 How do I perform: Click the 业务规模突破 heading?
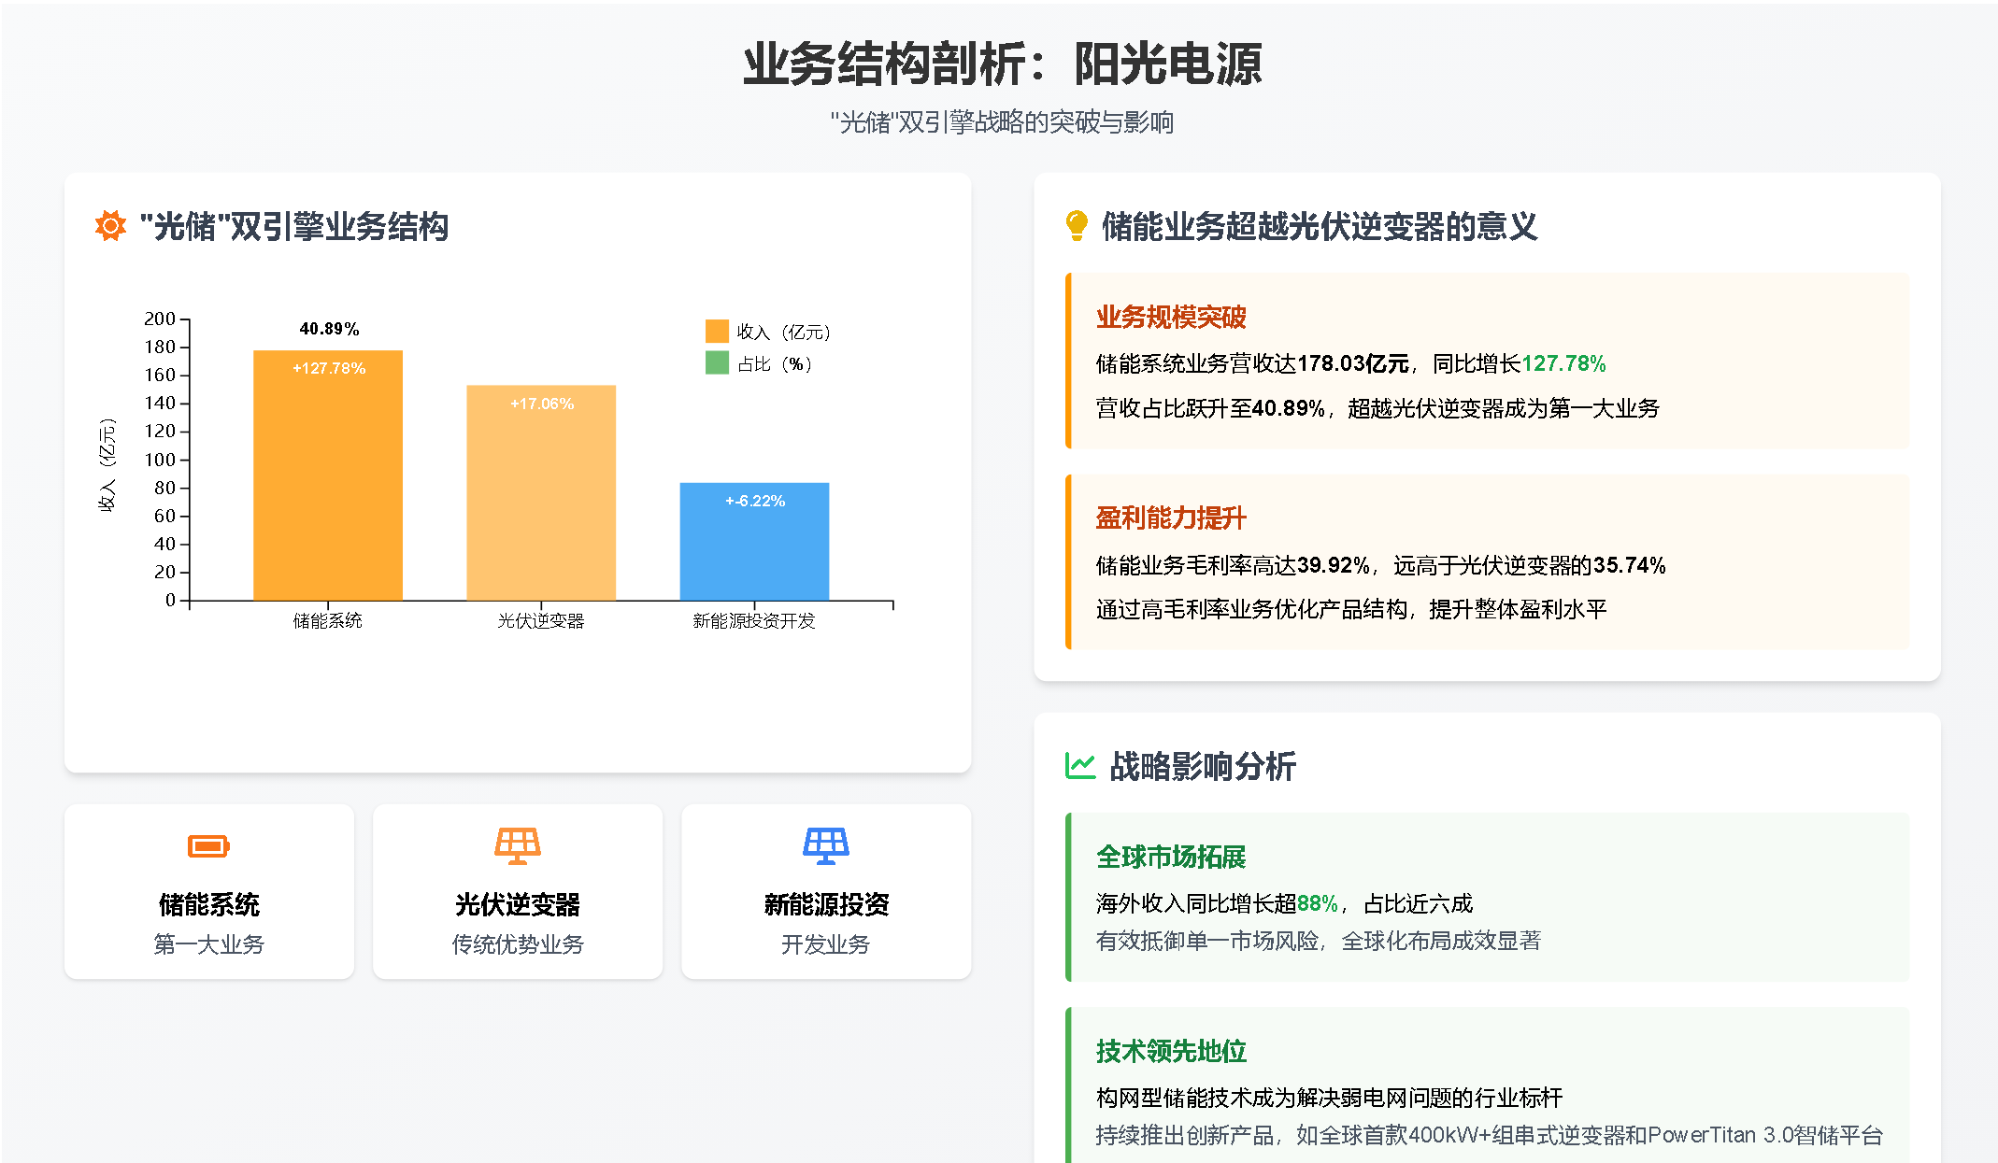[x=1171, y=318]
